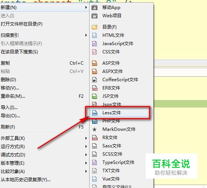Select Less文件 label
The image size is (207, 188).
coord(111,113)
